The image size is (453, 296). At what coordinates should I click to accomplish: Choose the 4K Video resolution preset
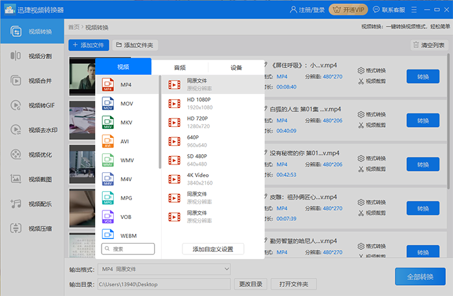point(199,178)
